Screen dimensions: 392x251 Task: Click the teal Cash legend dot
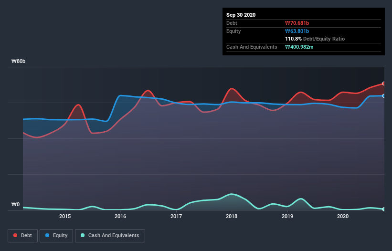(x=83, y=235)
